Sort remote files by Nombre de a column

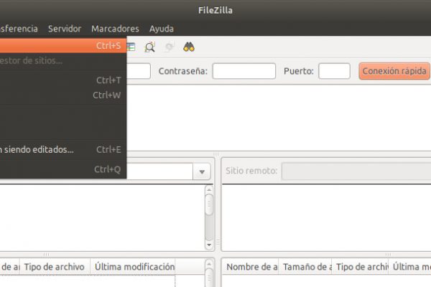tap(250, 267)
